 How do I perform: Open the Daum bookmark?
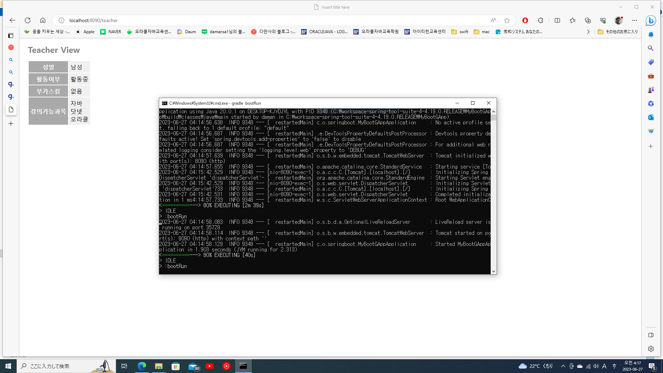pos(186,32)
